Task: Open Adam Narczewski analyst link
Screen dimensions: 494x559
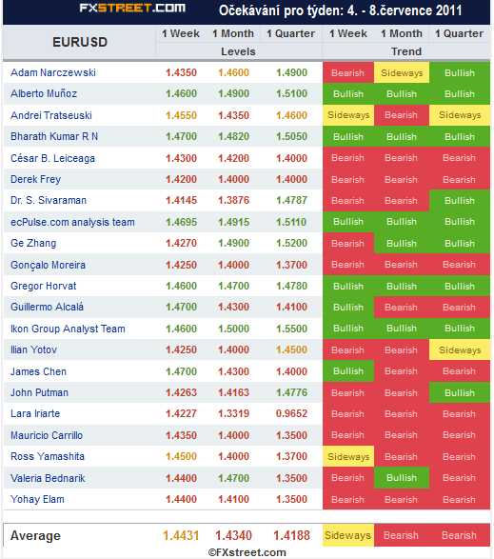Action: click(x=53, y=72)
